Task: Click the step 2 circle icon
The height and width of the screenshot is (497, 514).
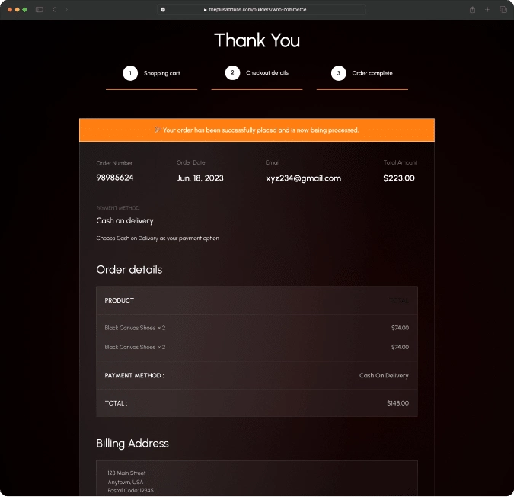Action: pyautogui.click(x=232, y=73)
